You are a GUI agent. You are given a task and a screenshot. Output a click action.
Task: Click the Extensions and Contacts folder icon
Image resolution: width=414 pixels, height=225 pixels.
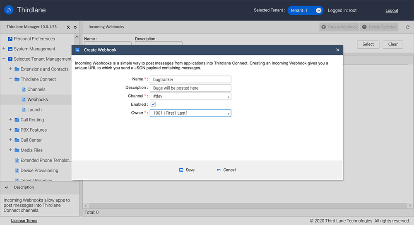(x=17, y=69)
